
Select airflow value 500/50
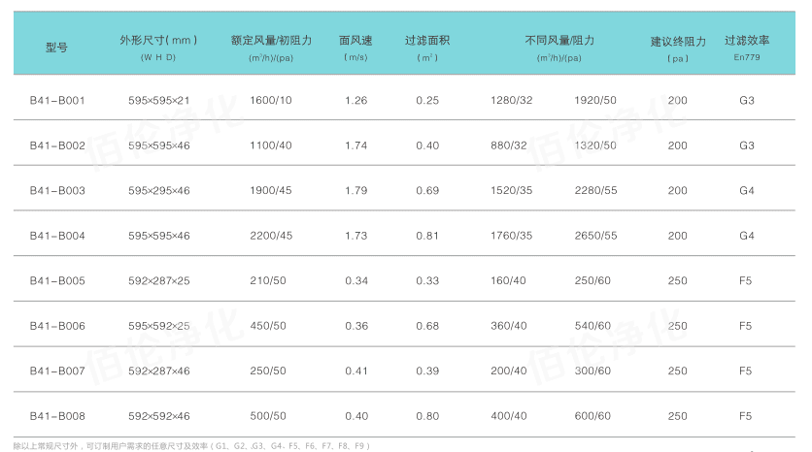tap(268, 416)
